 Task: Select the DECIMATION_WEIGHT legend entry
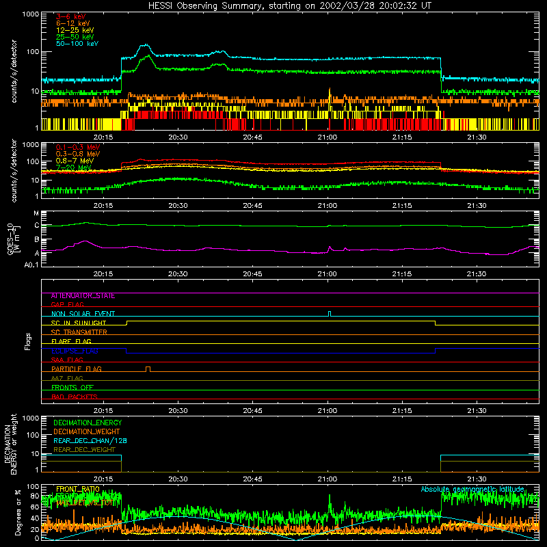[x=87, y=431]
